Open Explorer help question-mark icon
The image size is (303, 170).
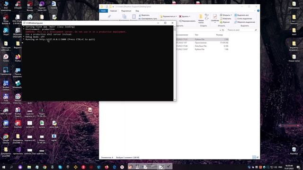pyautogui.click(x=258, y=11)
